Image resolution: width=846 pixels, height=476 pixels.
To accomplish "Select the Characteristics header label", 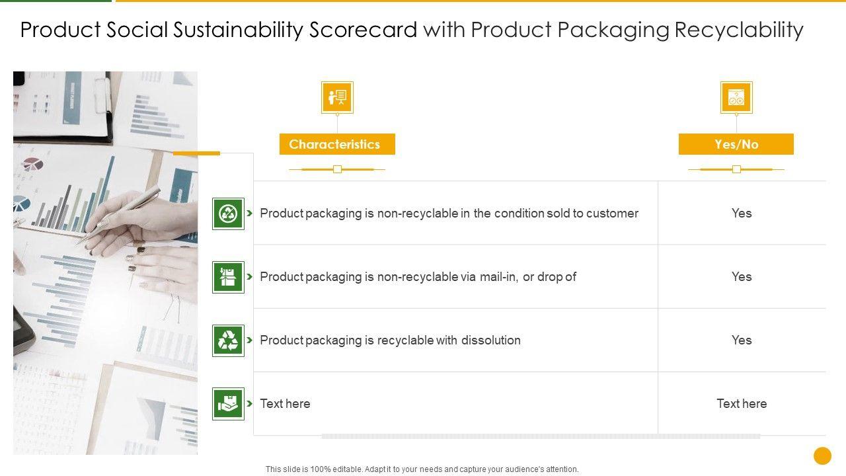I will point(337,144).
